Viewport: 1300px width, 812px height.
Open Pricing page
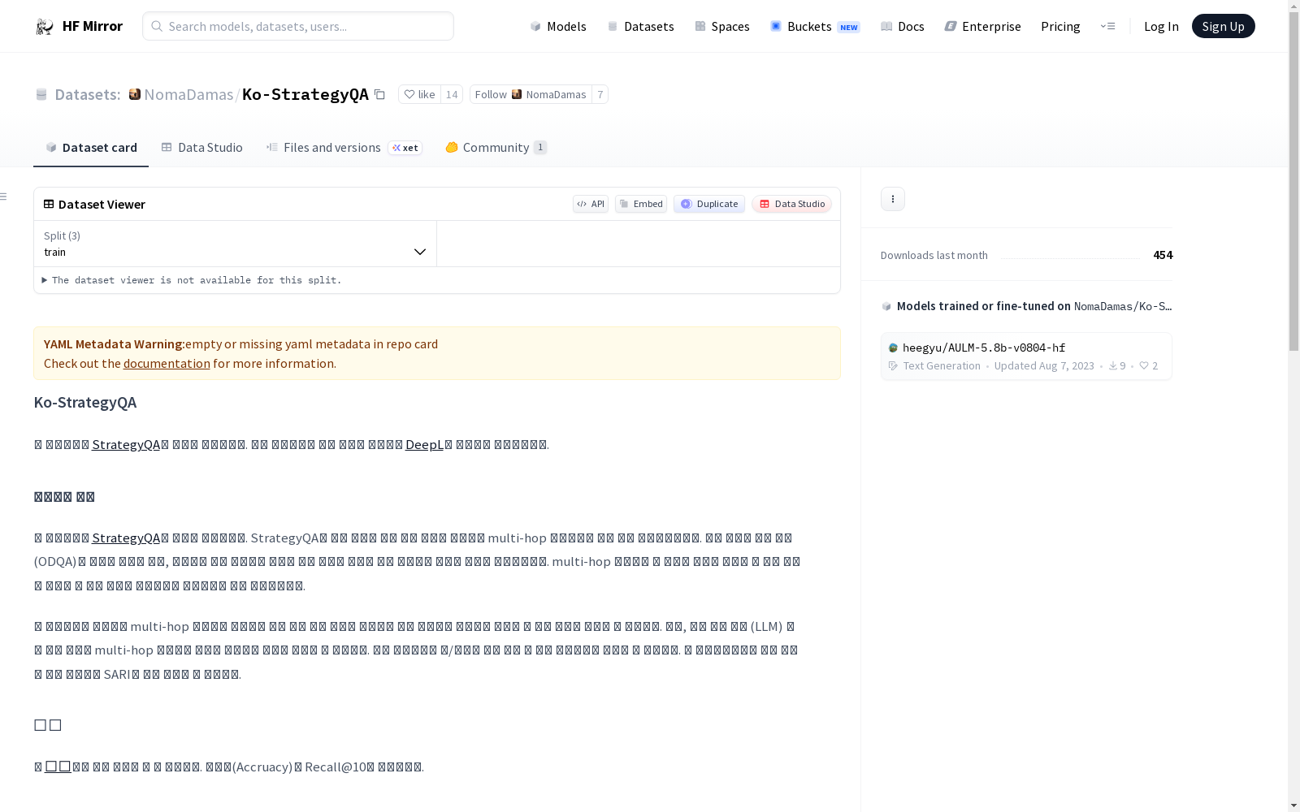pyautogui.click(x=1060, y=26)
